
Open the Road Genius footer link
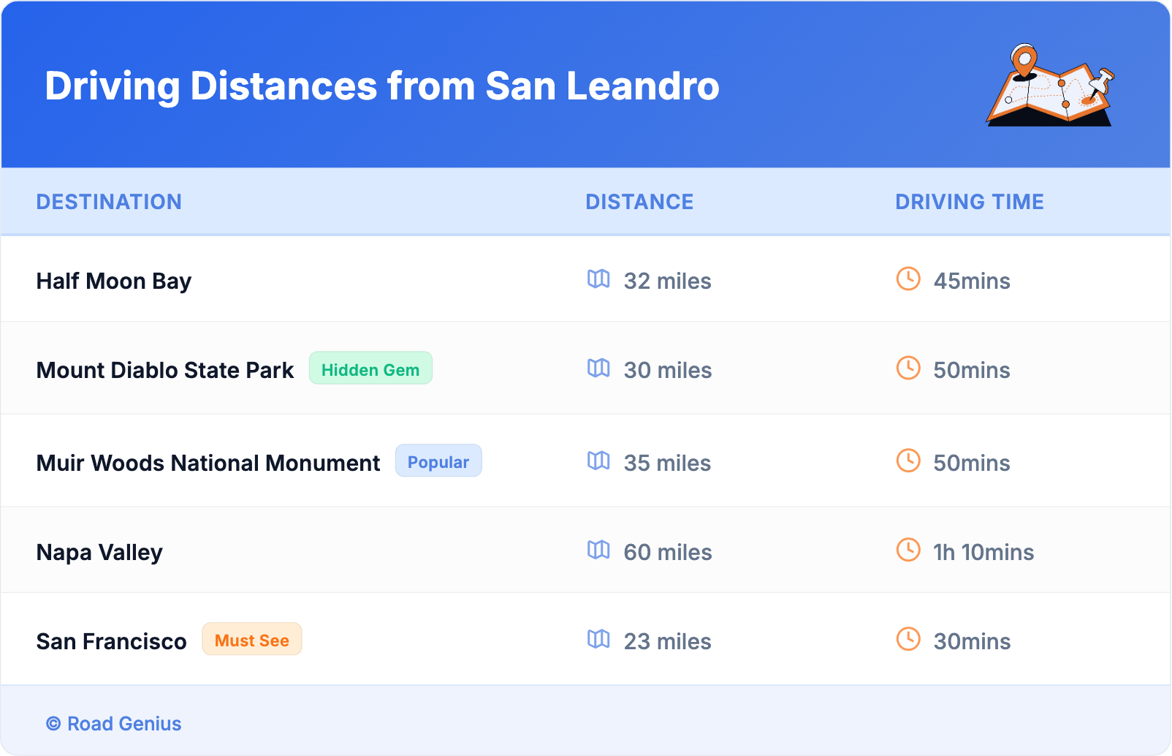(114, 724)
